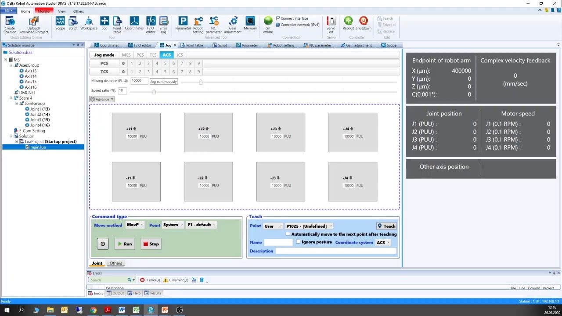Select PCS jog mode
The height and width of the screenshot is (316, 562).
point(140,55)
